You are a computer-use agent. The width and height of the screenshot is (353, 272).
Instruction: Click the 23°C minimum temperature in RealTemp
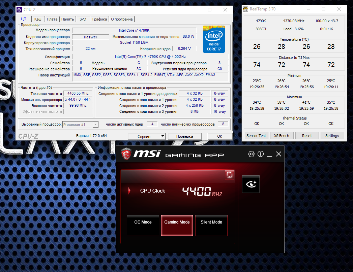[257, 81]
